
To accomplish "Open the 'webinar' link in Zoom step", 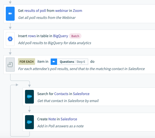I will 62,11.
